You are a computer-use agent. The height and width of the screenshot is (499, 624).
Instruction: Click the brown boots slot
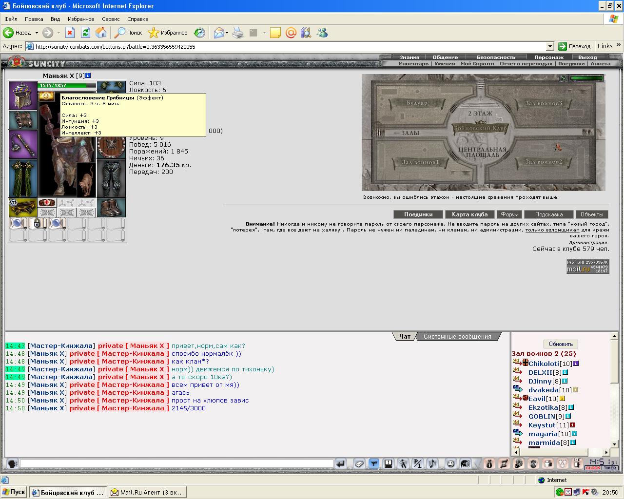111,208
